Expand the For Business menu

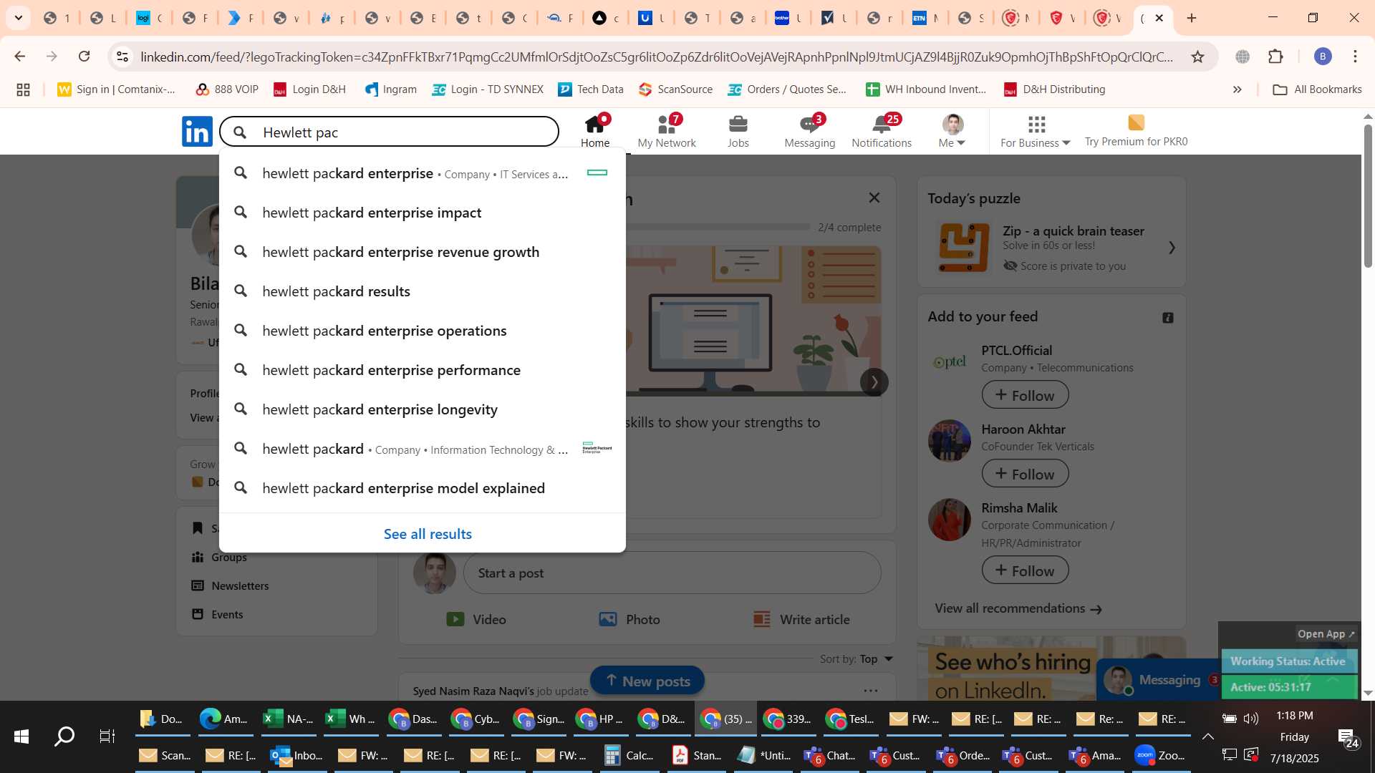point(1036,131)
